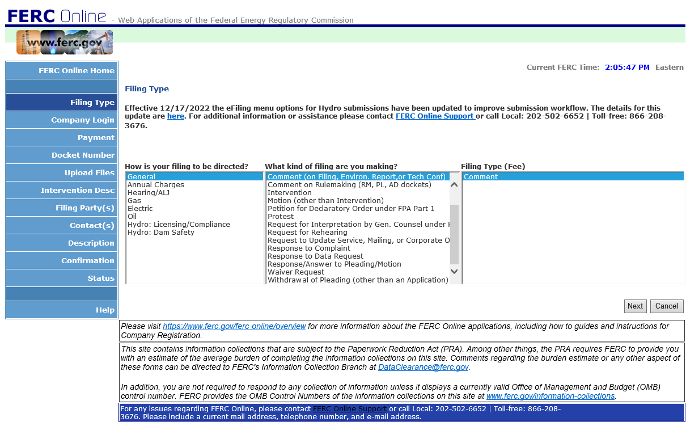Screen dimensions: 686x422
Task: Open Intervention Desc sidebar item
Action: (x=62, y=190)
